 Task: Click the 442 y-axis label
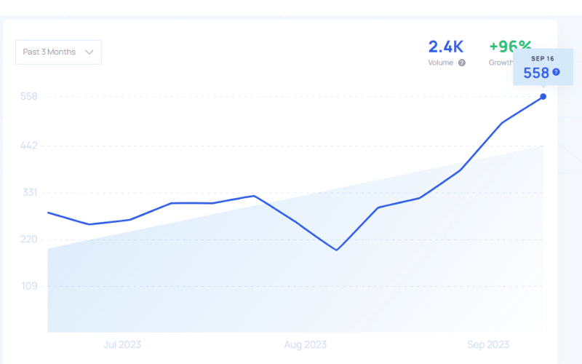tap(28, 146)
